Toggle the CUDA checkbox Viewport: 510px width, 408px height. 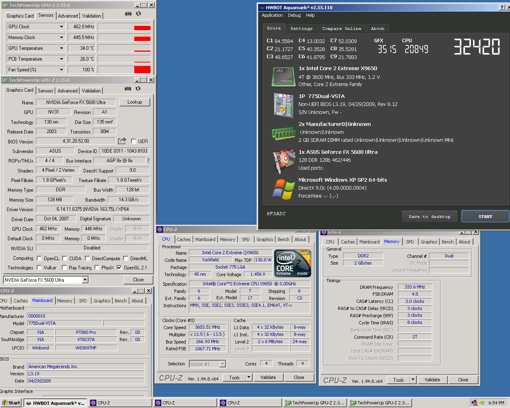pos(64,258)
